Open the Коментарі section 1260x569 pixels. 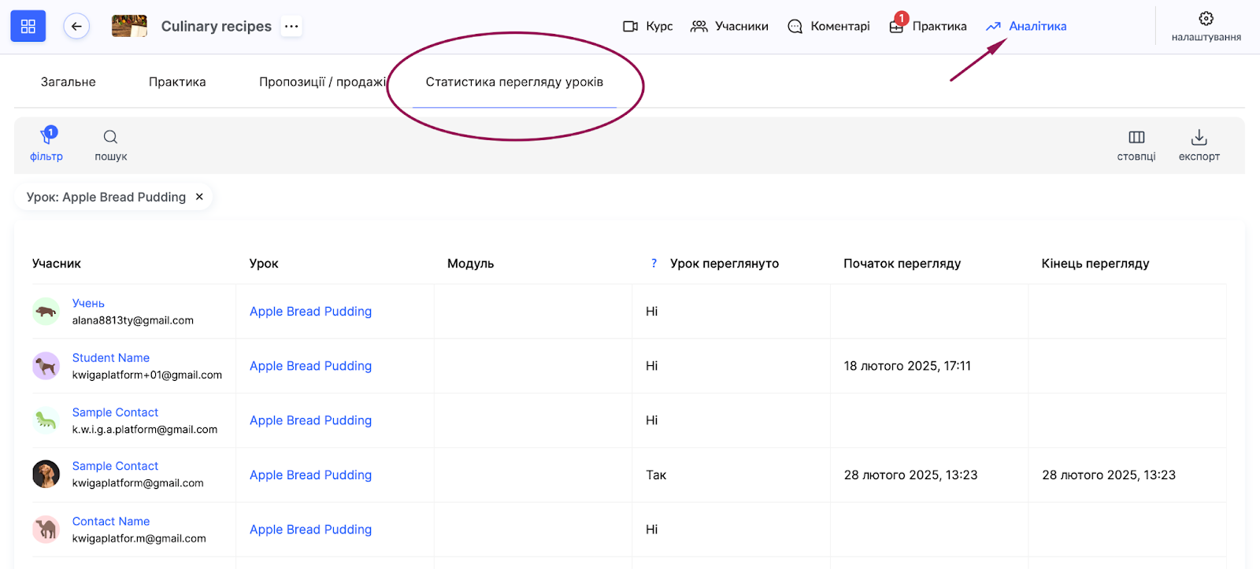click(828, 27)
